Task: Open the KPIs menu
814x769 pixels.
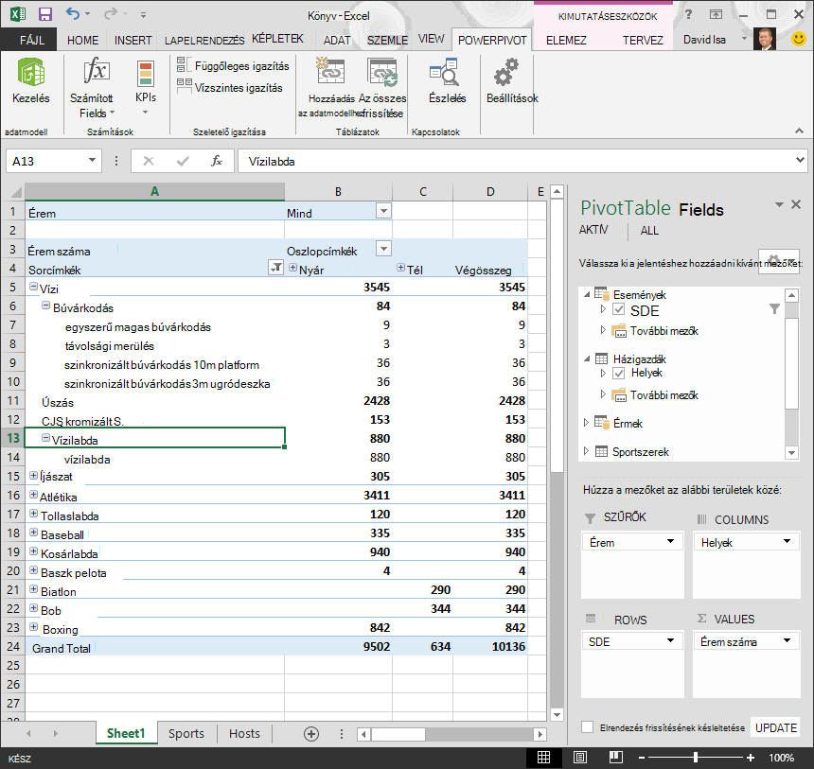Action: [x=146, y=86]
